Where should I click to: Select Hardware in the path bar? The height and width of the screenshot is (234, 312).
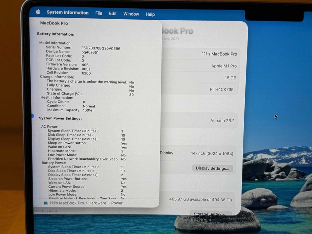pos(97,203)
